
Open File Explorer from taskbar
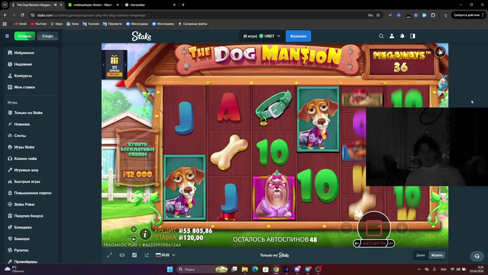pyautogui.click(x=245, y=269)
